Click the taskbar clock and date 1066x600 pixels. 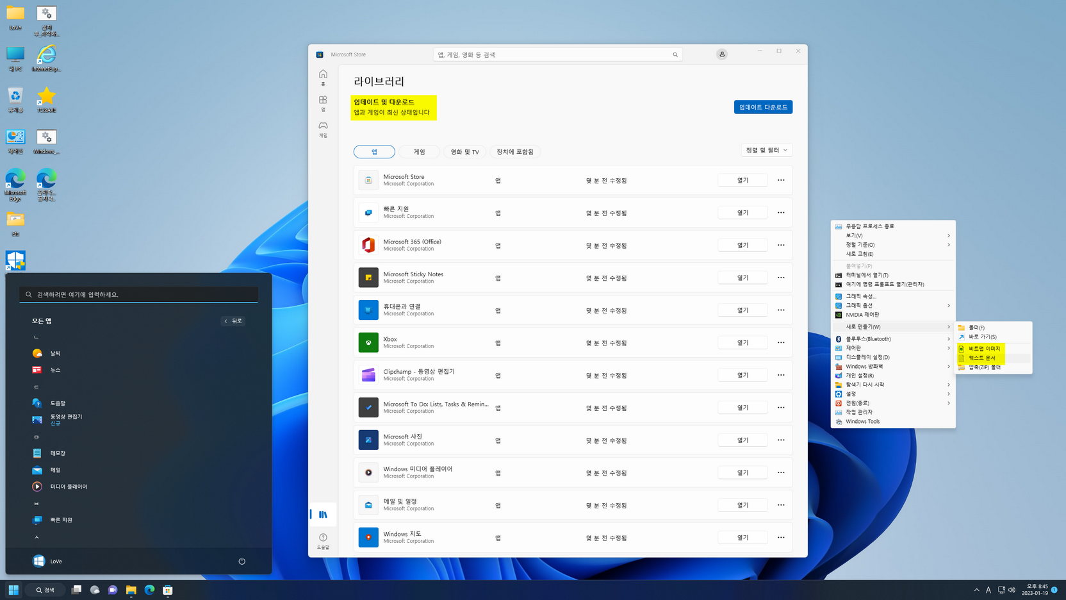[x=1035, y=590]
